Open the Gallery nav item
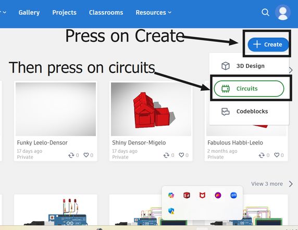This screenshot has height=230, width=298. 29,13
